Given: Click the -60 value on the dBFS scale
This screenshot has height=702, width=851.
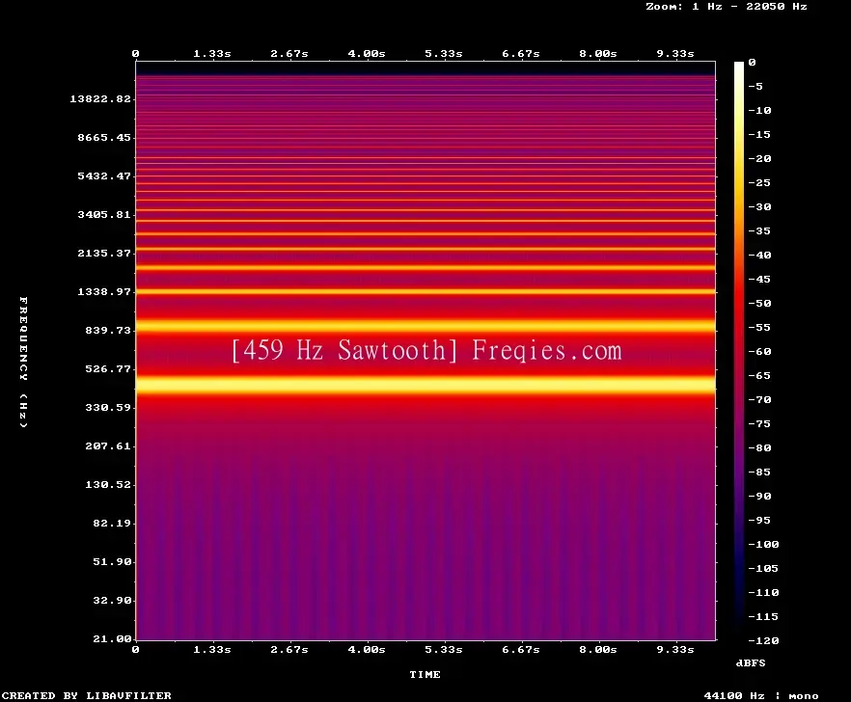Looking at the screenshot, I should (x=759, y=352).
